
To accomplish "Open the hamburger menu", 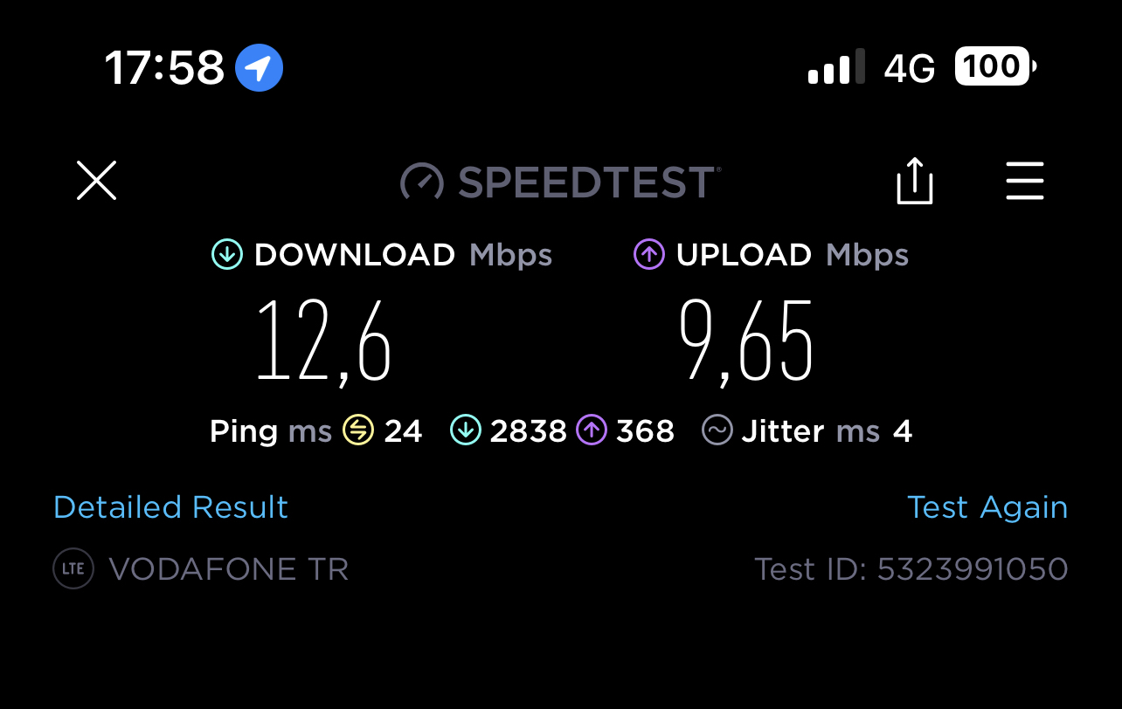I will pos(1025,181).
